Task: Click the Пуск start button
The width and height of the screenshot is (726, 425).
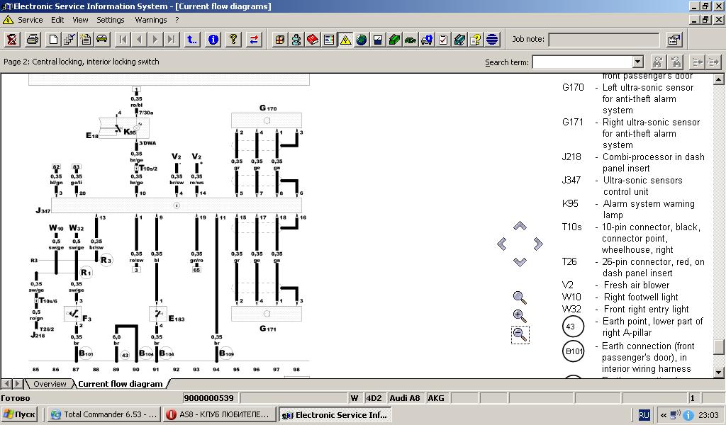Action: (x=20, y=415)
